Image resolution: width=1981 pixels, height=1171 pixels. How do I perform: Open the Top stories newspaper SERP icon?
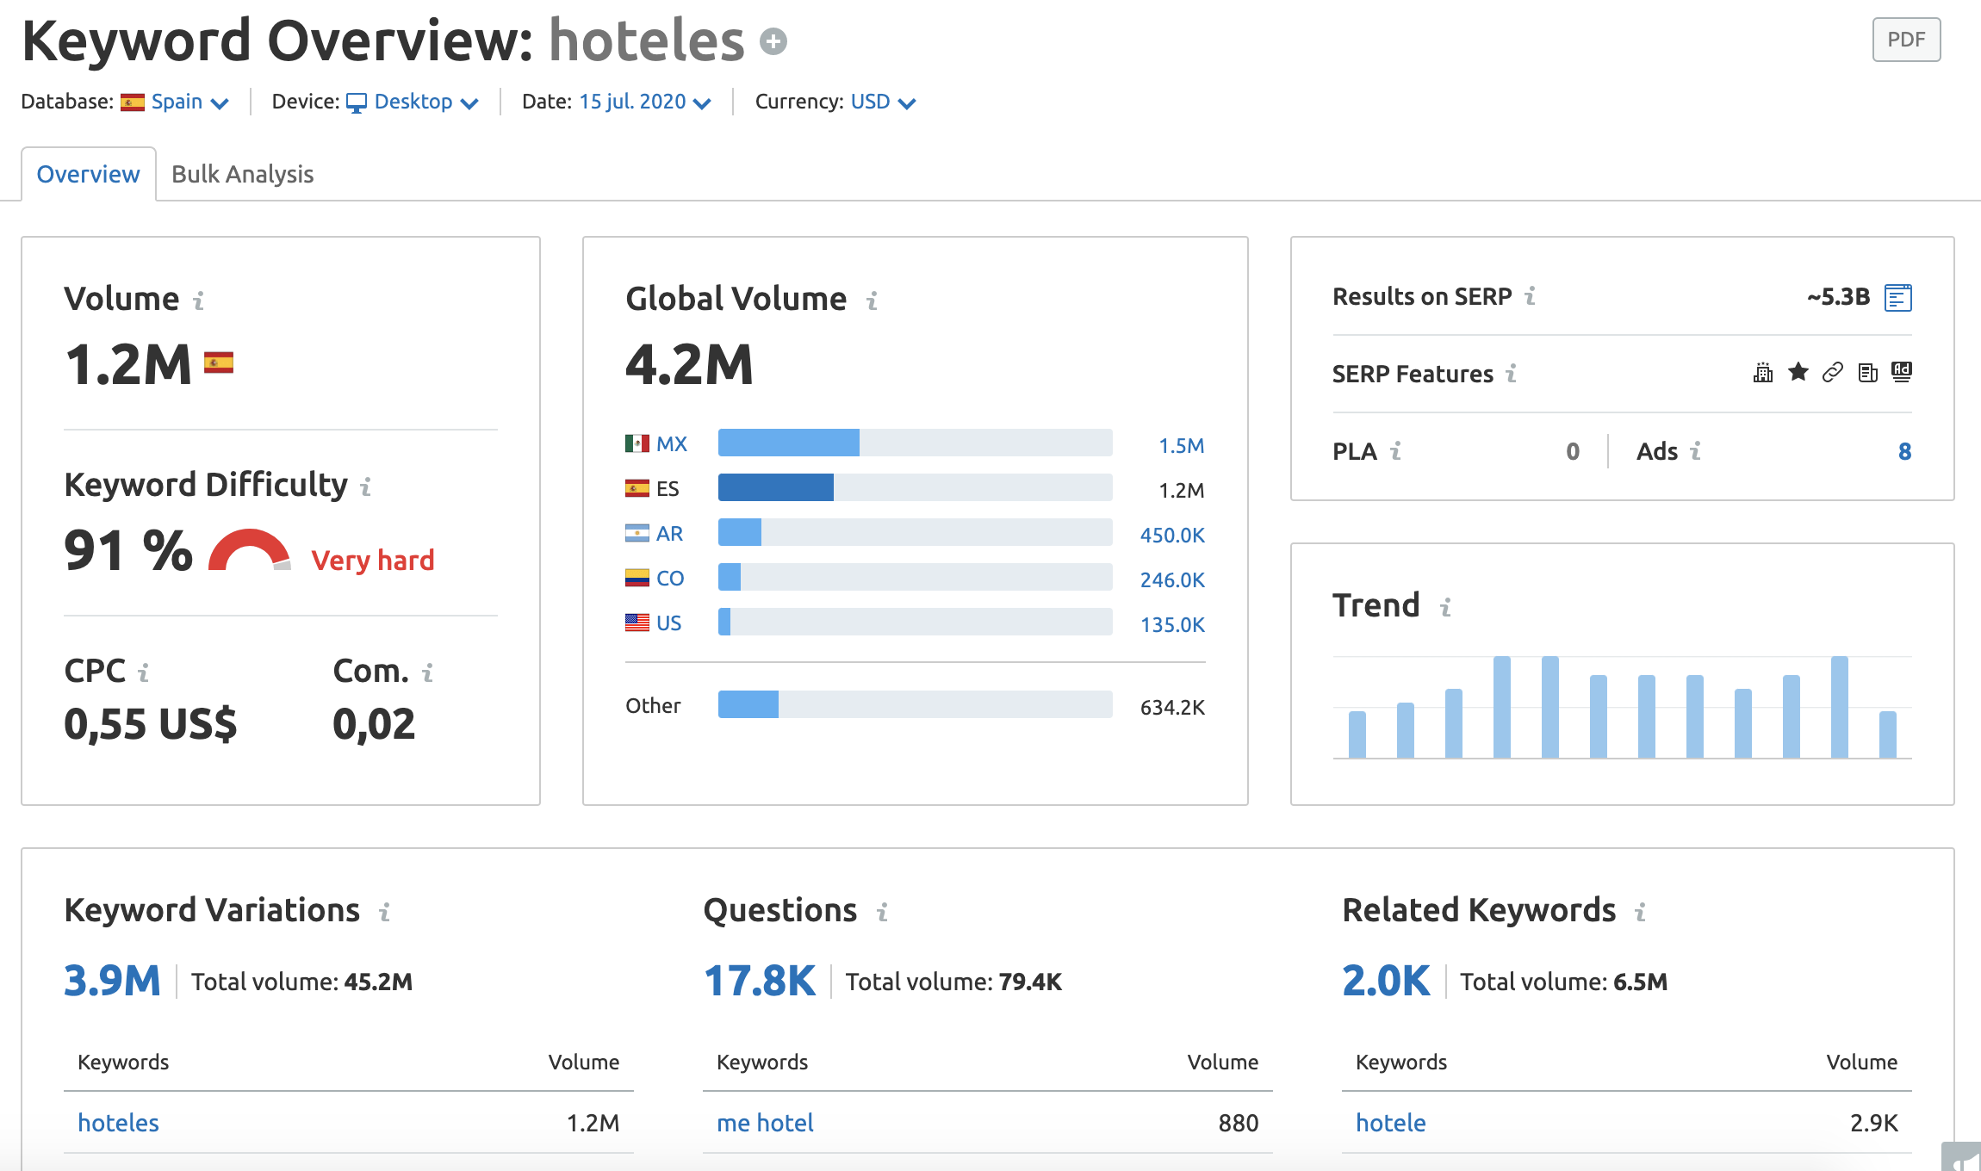(x=1867, y=373)
